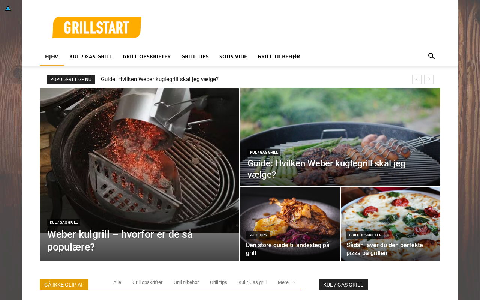Open the Kul / Gas Grill menu

(x=91, y=57)
